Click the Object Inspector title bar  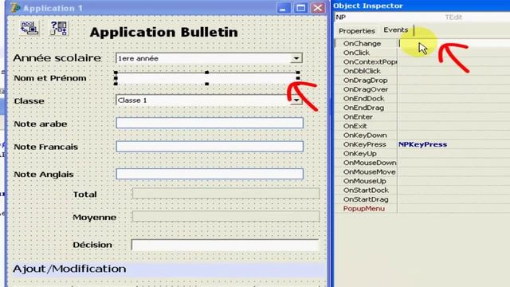point(422,6)
